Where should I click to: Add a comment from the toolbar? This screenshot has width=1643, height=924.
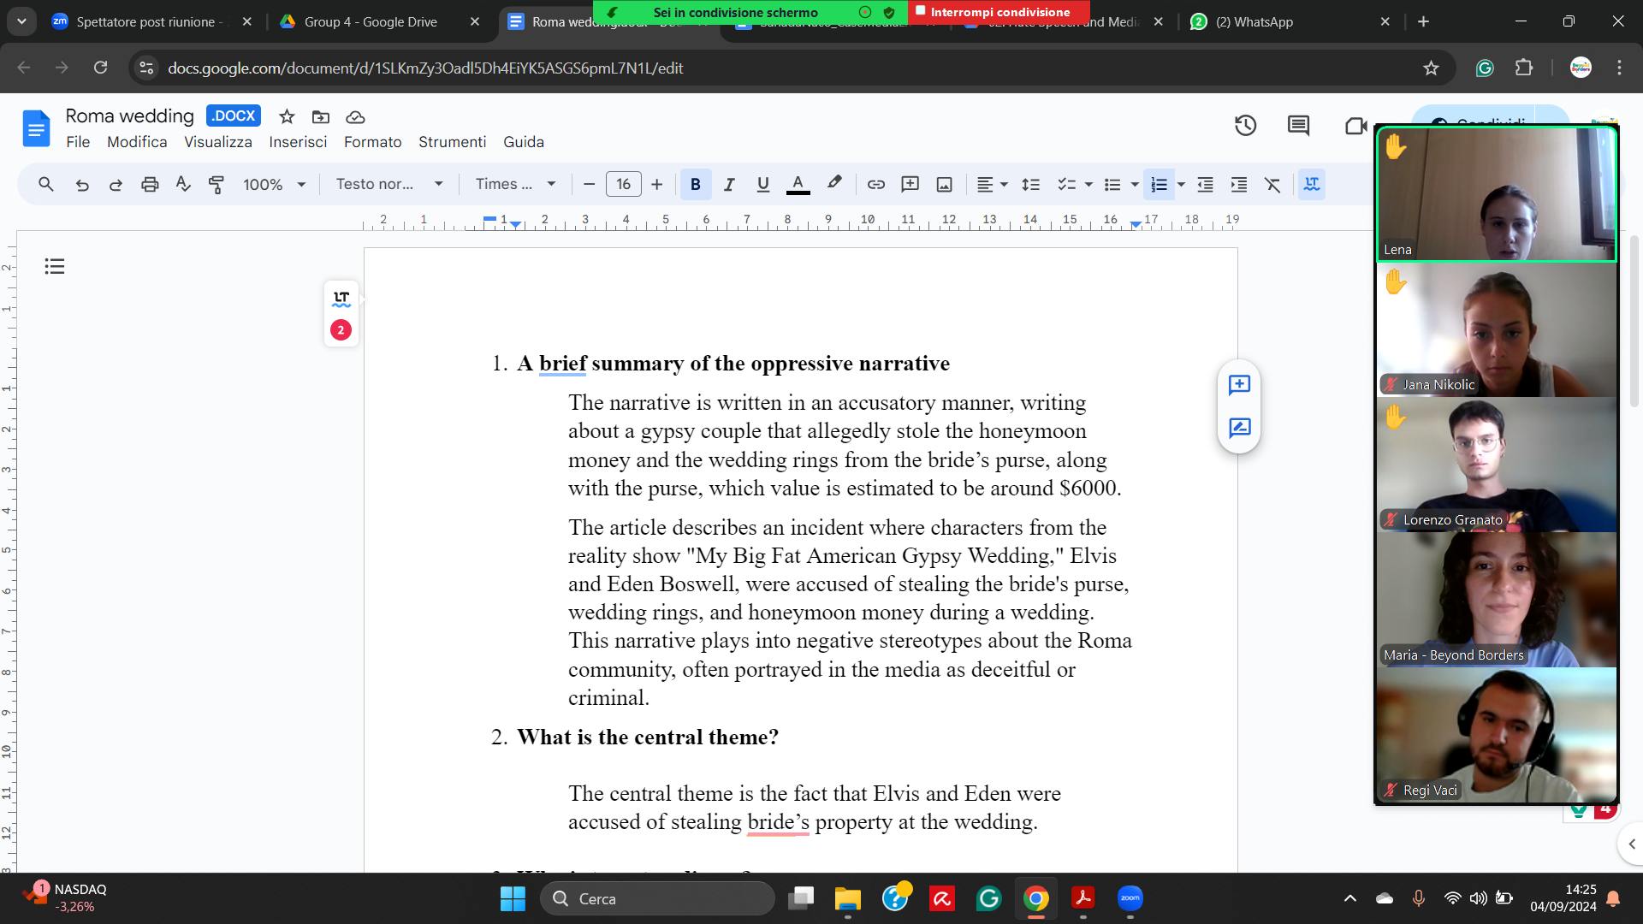pyautogui.click(x=910, y=184)
